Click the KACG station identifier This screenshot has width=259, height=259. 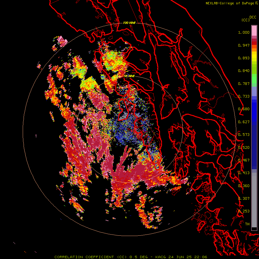161,257
